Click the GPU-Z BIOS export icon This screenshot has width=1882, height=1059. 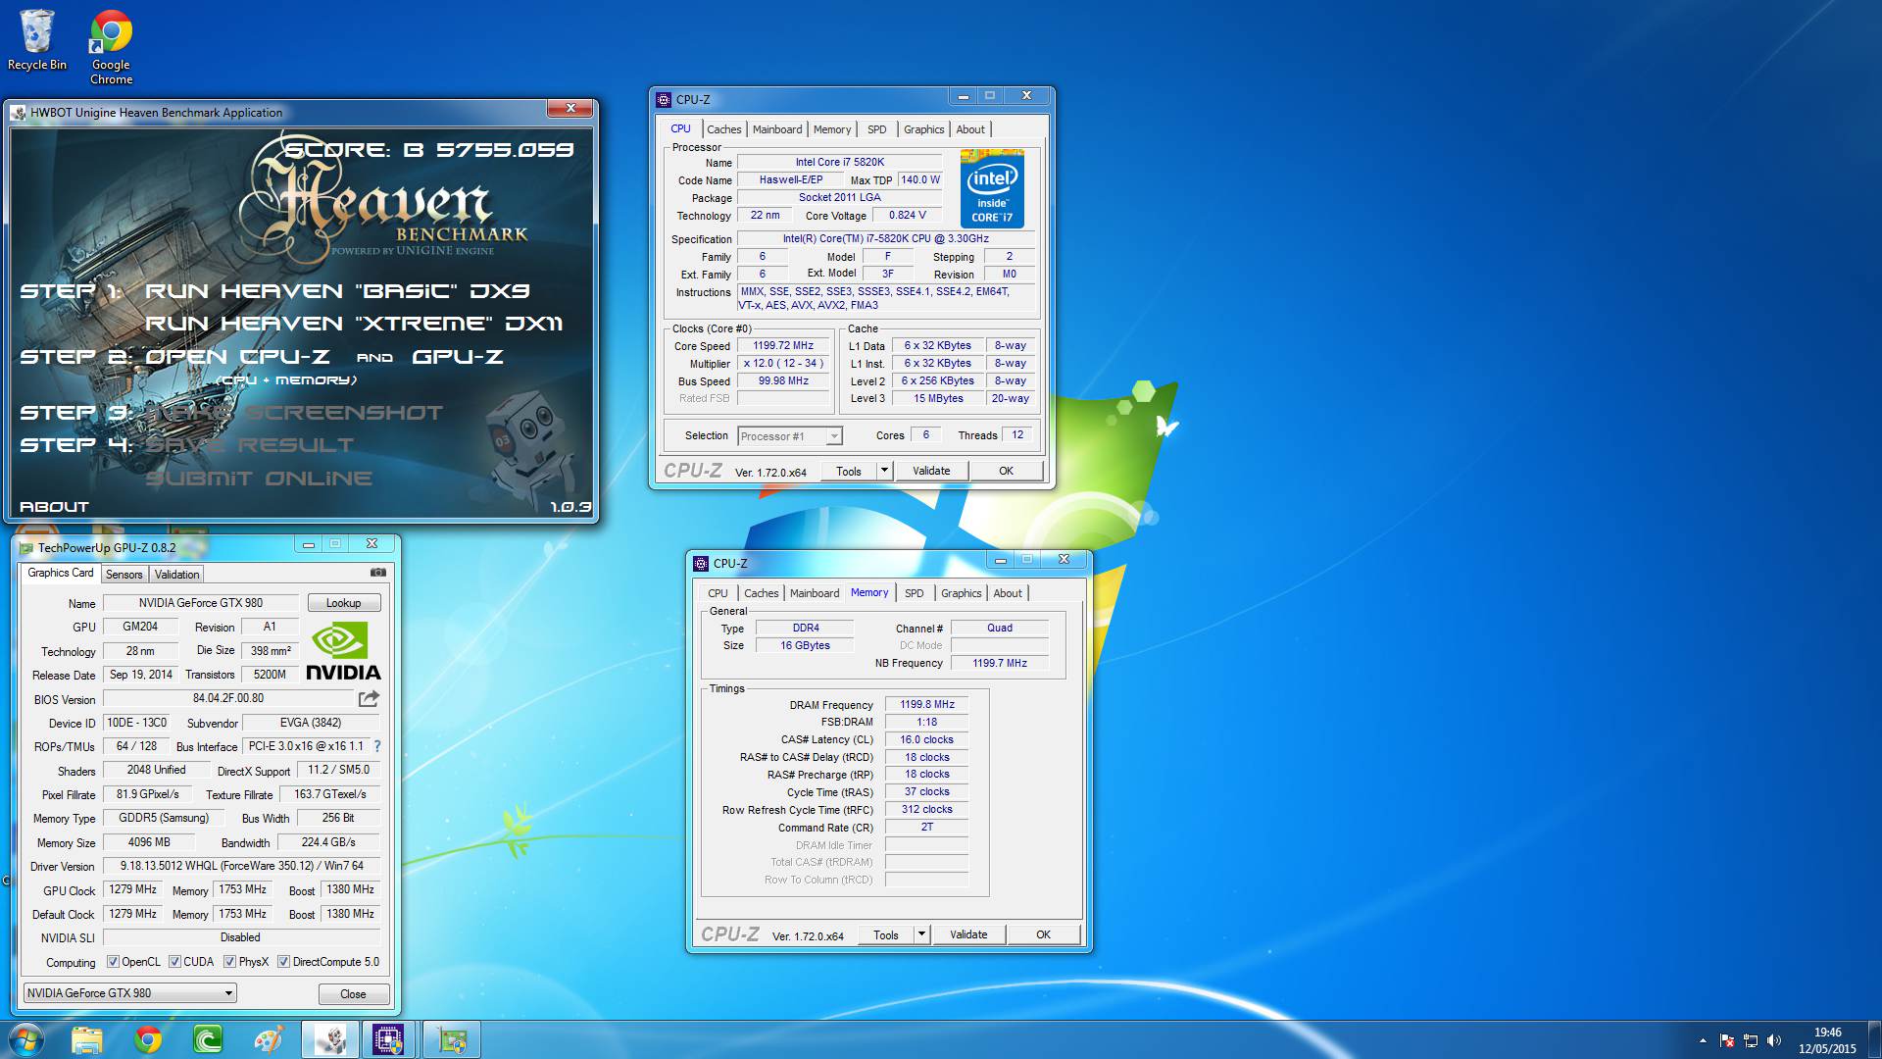(369, 698)
